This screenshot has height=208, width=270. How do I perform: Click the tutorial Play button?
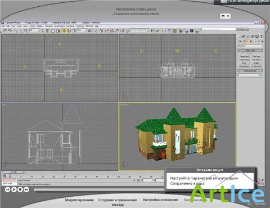point(13,189)
